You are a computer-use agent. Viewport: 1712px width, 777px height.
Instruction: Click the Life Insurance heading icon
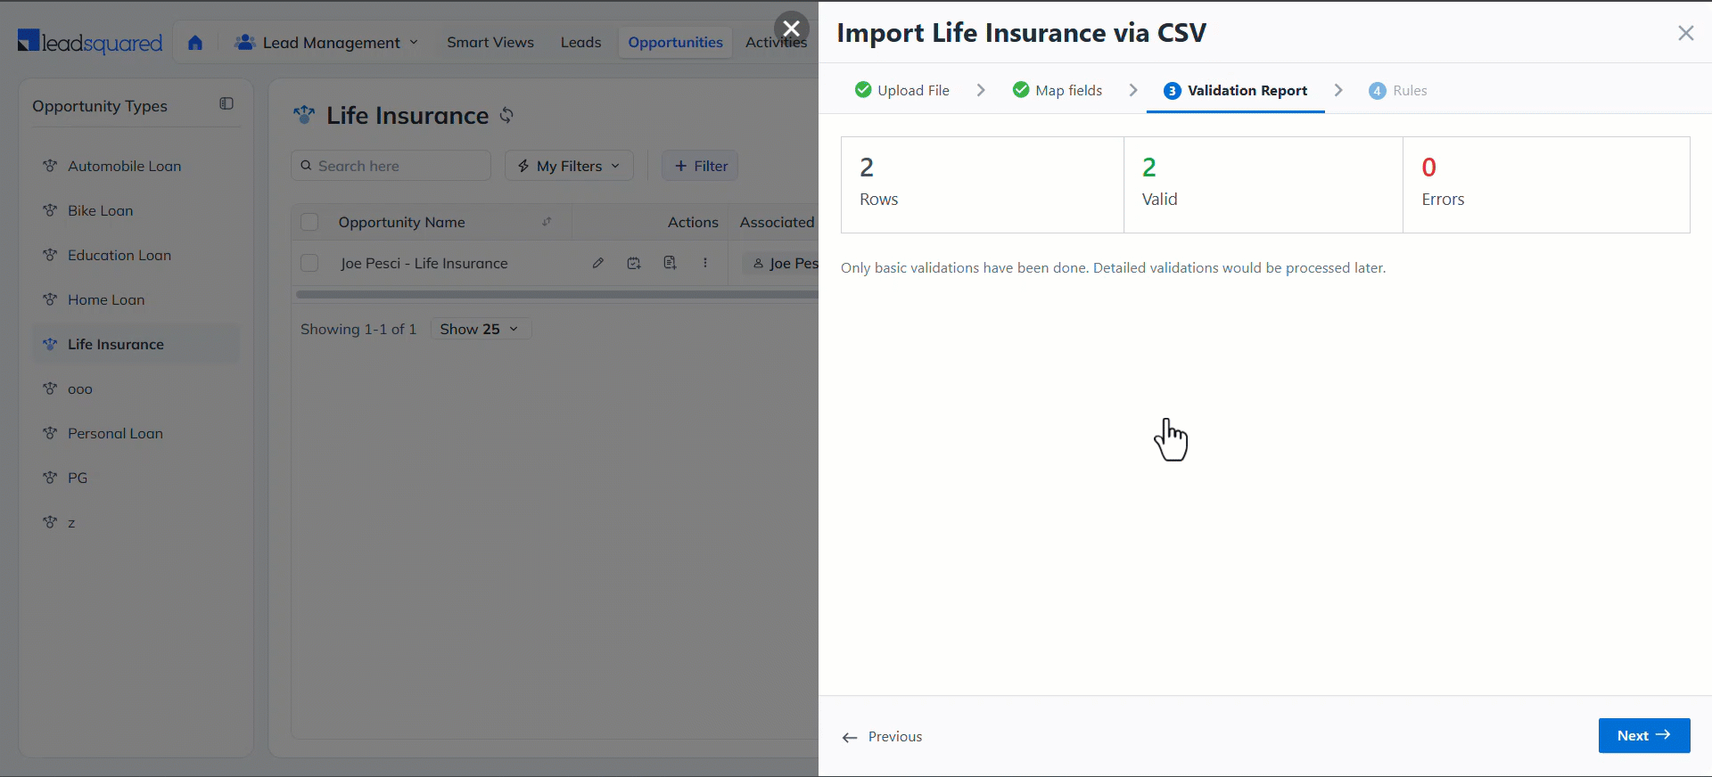pos(304,115)
